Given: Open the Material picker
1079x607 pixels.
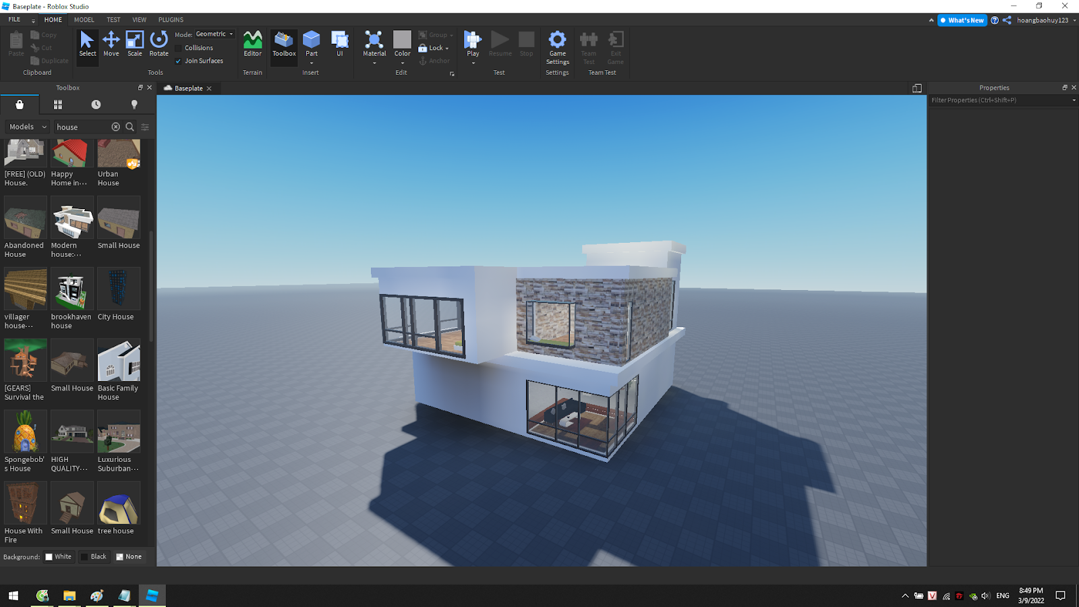Looking at the screenshot, I should tap(374, 44).
